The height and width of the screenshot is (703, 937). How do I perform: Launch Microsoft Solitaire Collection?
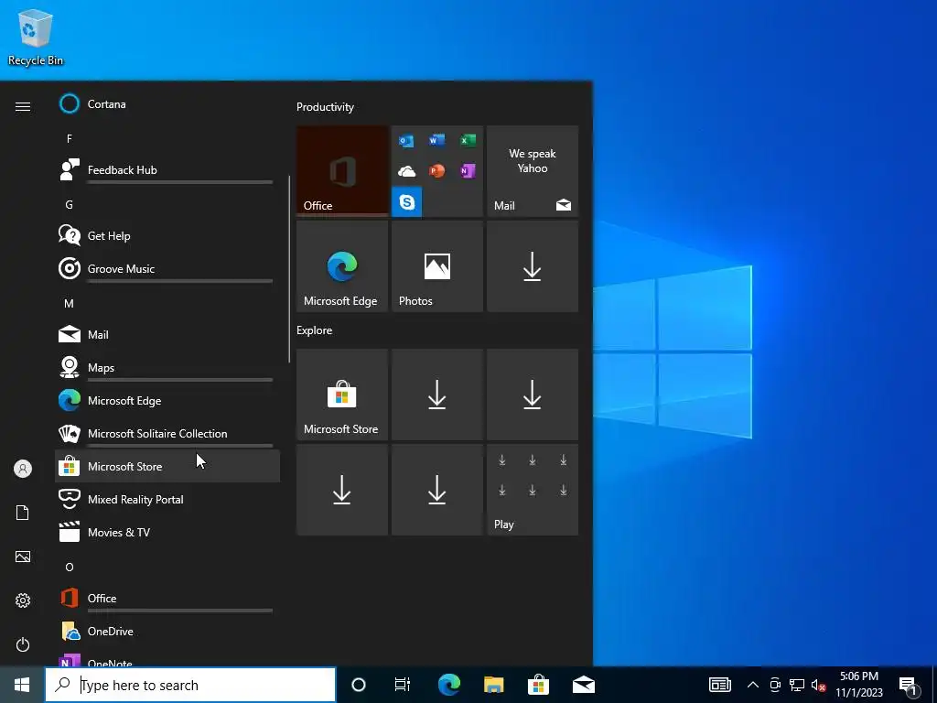(x=167, y=433)
